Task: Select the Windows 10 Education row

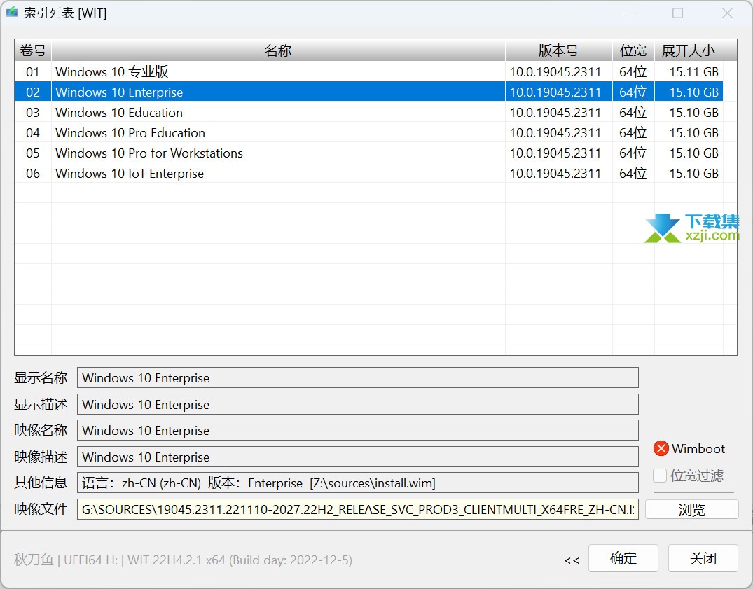Action: point(369,112)
